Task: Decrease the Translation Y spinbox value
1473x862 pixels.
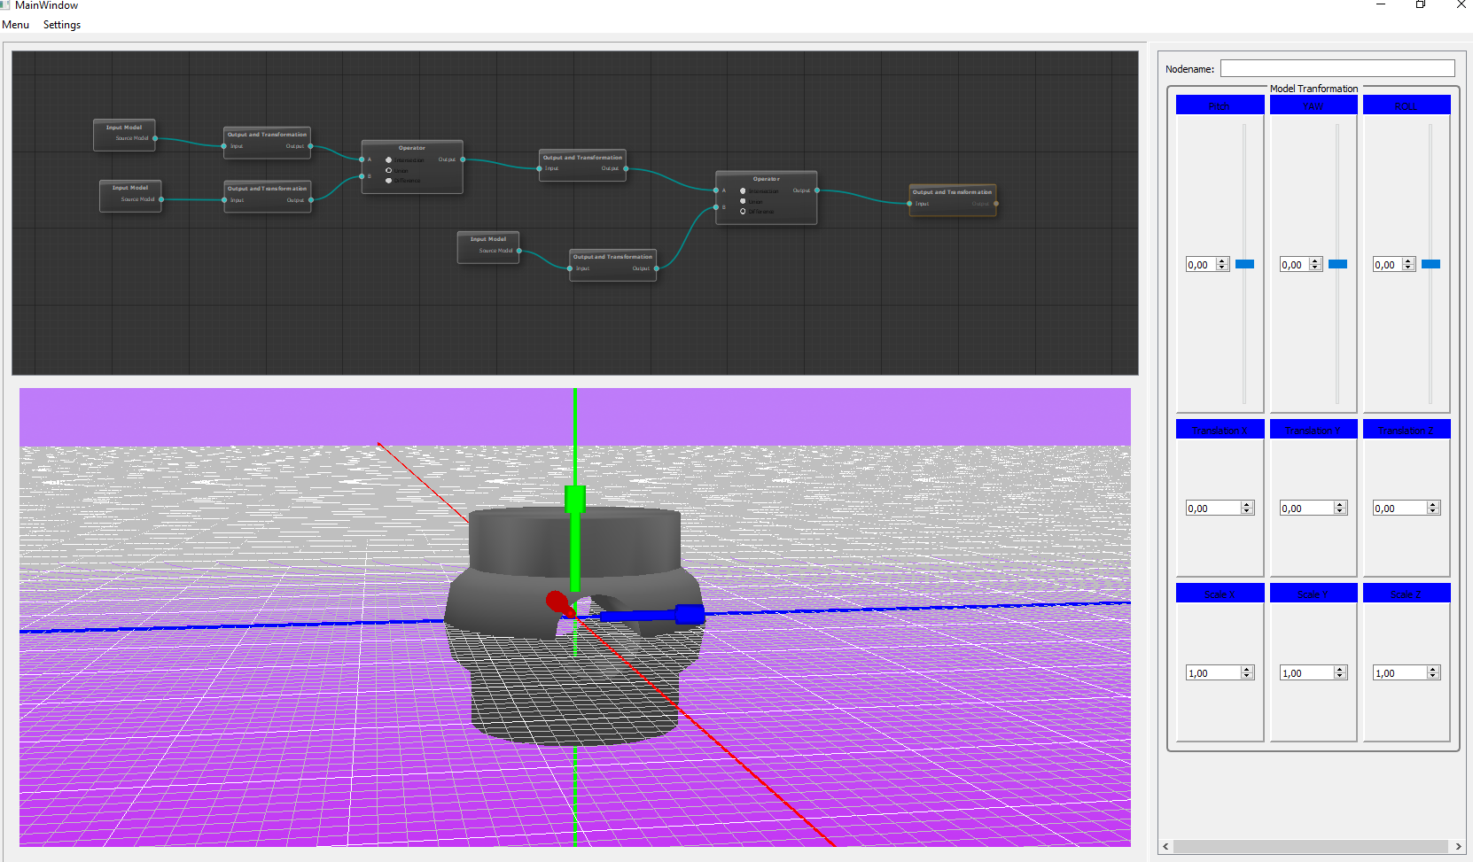Action: coord(1340,511)
